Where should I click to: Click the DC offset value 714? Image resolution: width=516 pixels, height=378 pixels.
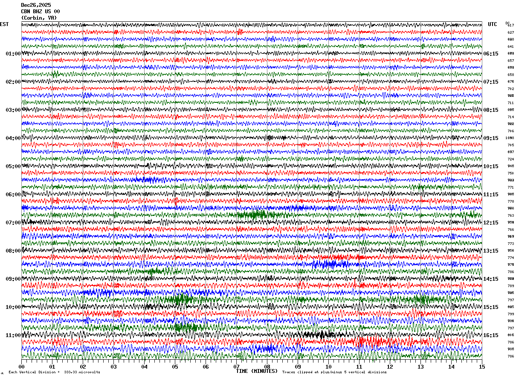point(510,117)
